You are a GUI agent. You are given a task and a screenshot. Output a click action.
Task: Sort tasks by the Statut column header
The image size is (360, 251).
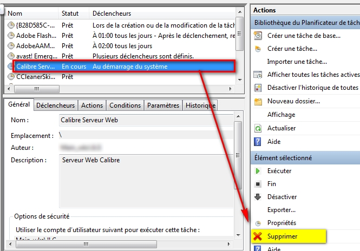[74, 14]
